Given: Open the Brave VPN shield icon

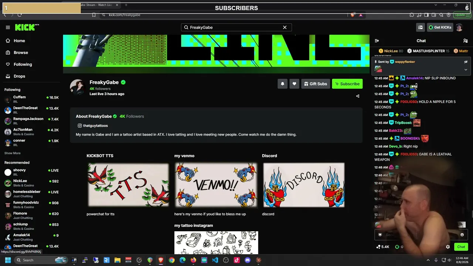Looking at the screenshot, I should point(449,15).
